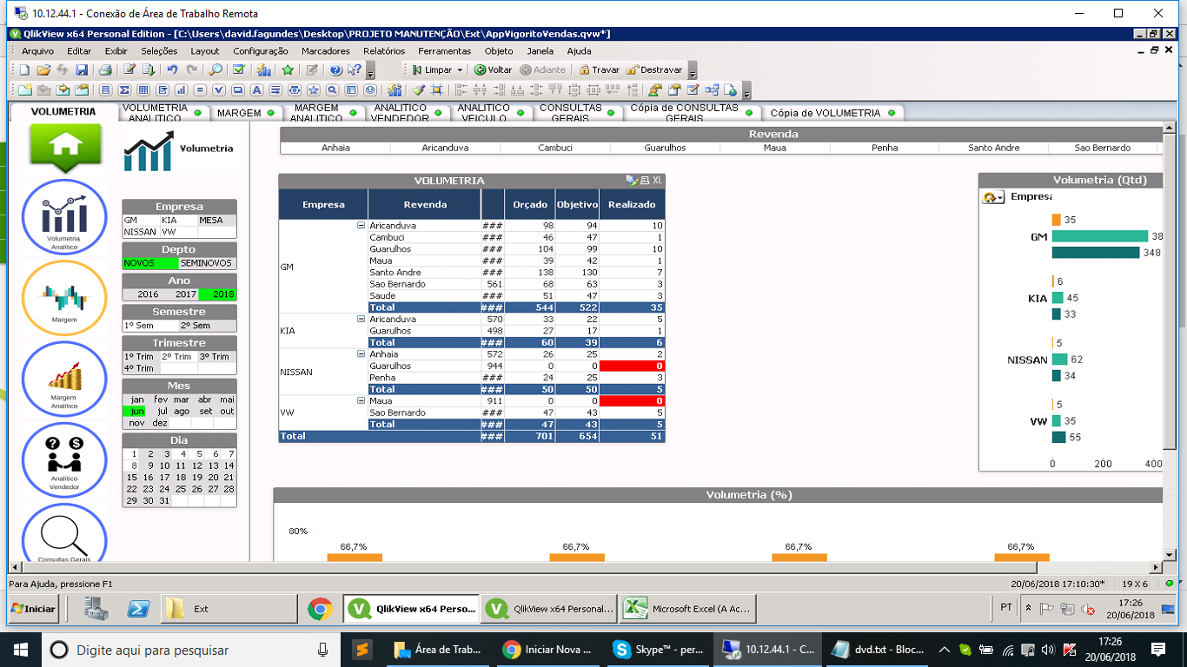Click the Chrome icon in the remote taskbar
The height and width of the screenshot is (667, 1187).
point(320,609)
